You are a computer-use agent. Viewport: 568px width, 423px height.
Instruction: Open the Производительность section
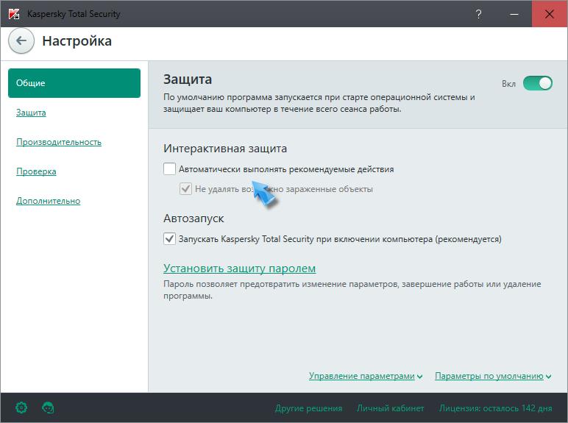pos(59,142)
